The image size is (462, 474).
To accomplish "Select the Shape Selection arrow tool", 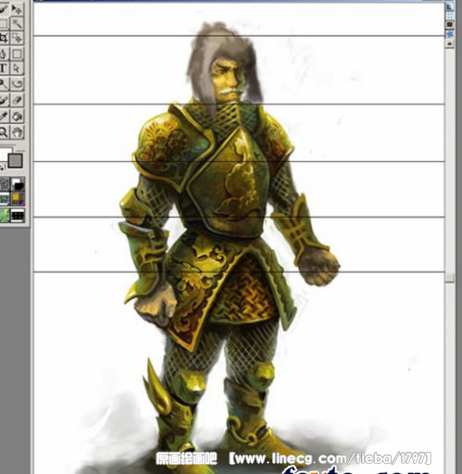I will 17,69.
